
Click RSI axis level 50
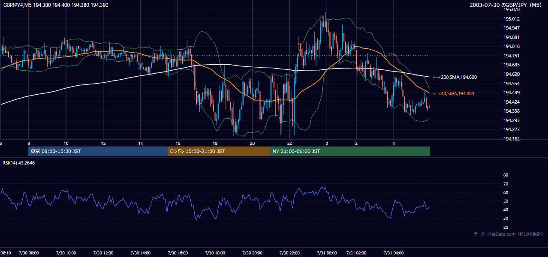(506, 201)
